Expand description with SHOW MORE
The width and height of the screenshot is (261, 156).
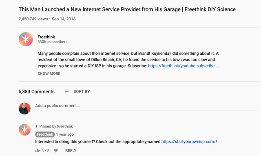tap(49, 74)
